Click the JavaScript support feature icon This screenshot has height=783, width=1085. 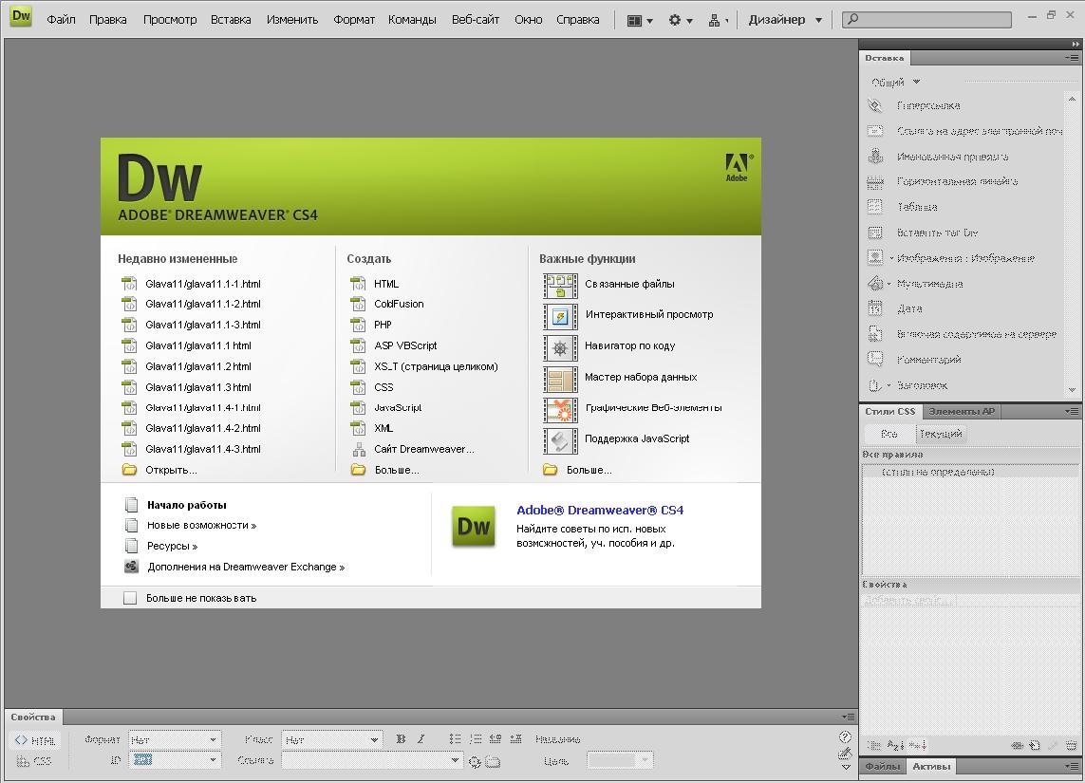560,440
